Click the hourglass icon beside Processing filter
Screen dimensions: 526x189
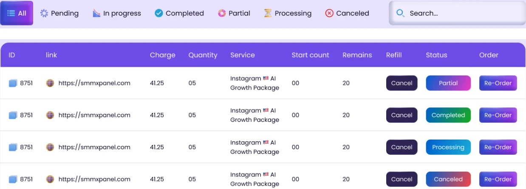[268, 13]
